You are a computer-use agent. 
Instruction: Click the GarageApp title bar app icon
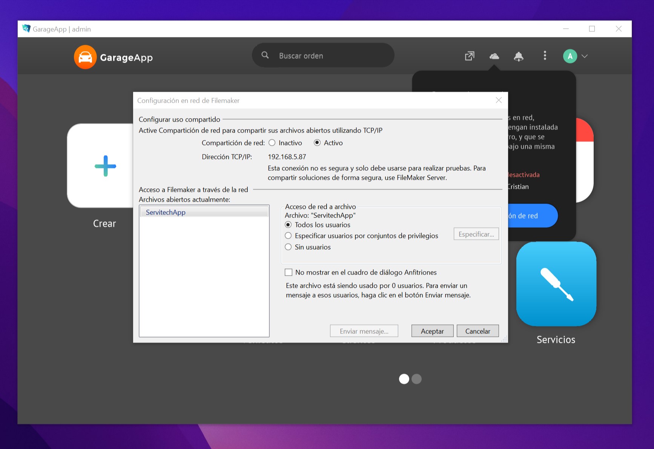click(x=26, y=29)
